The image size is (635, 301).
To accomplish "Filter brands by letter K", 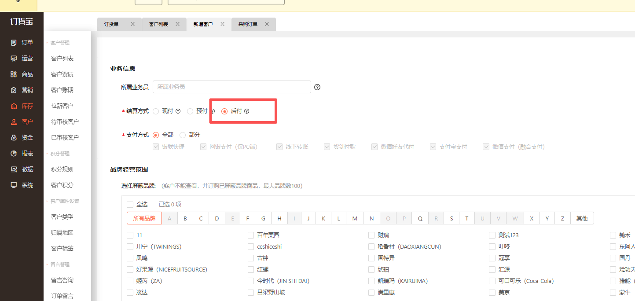I will 323,218.
